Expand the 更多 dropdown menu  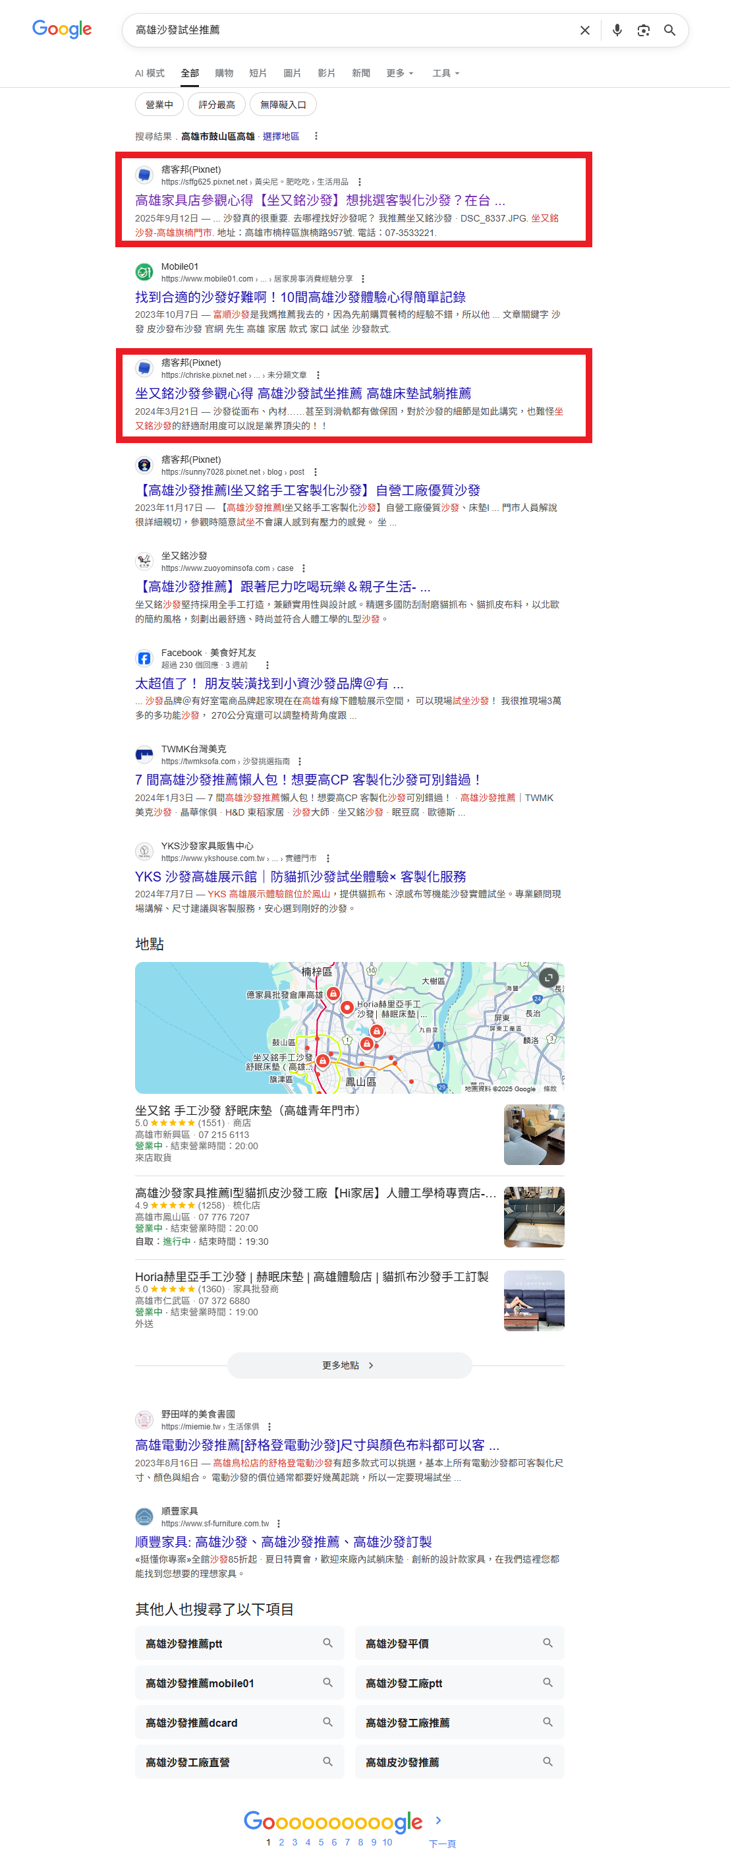399,73
